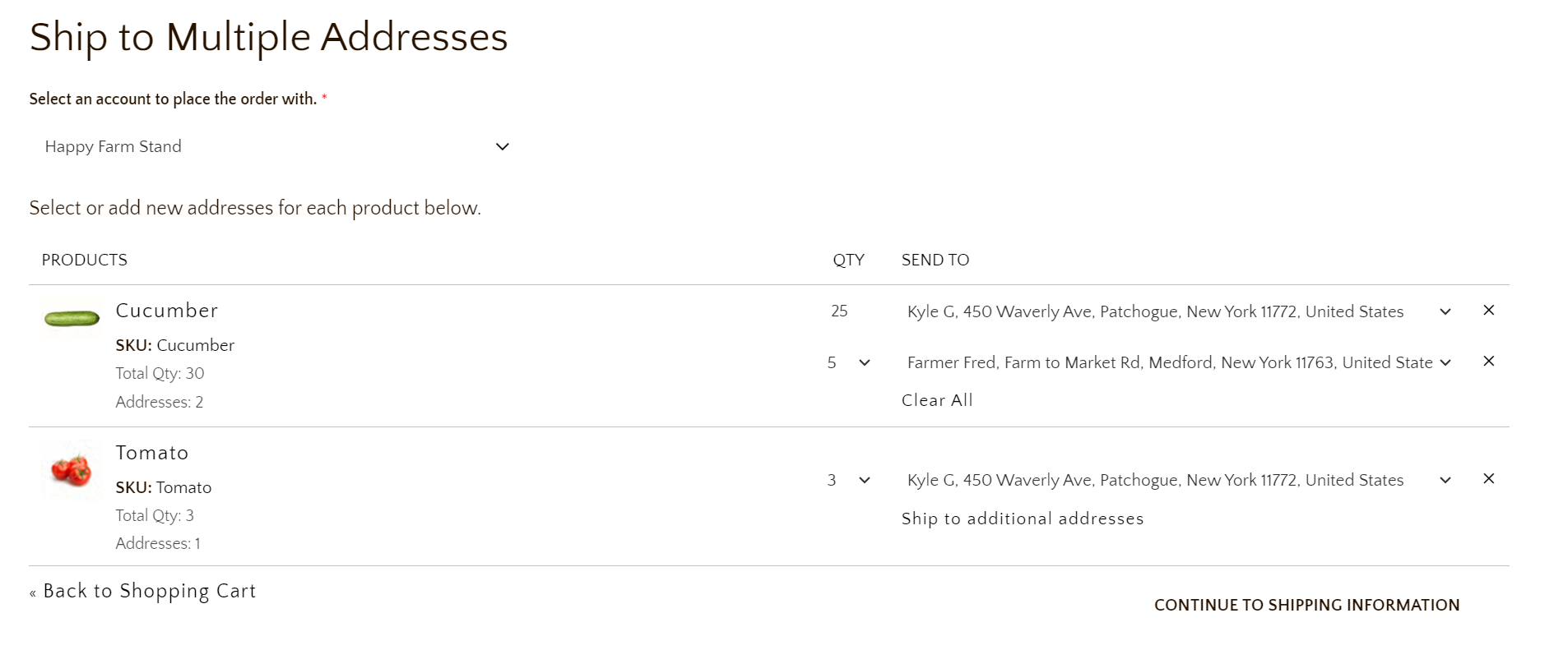The width and height of the screenshot is (1568, 650).
Task: Click the Clear All link
Action: pos(937,400)
